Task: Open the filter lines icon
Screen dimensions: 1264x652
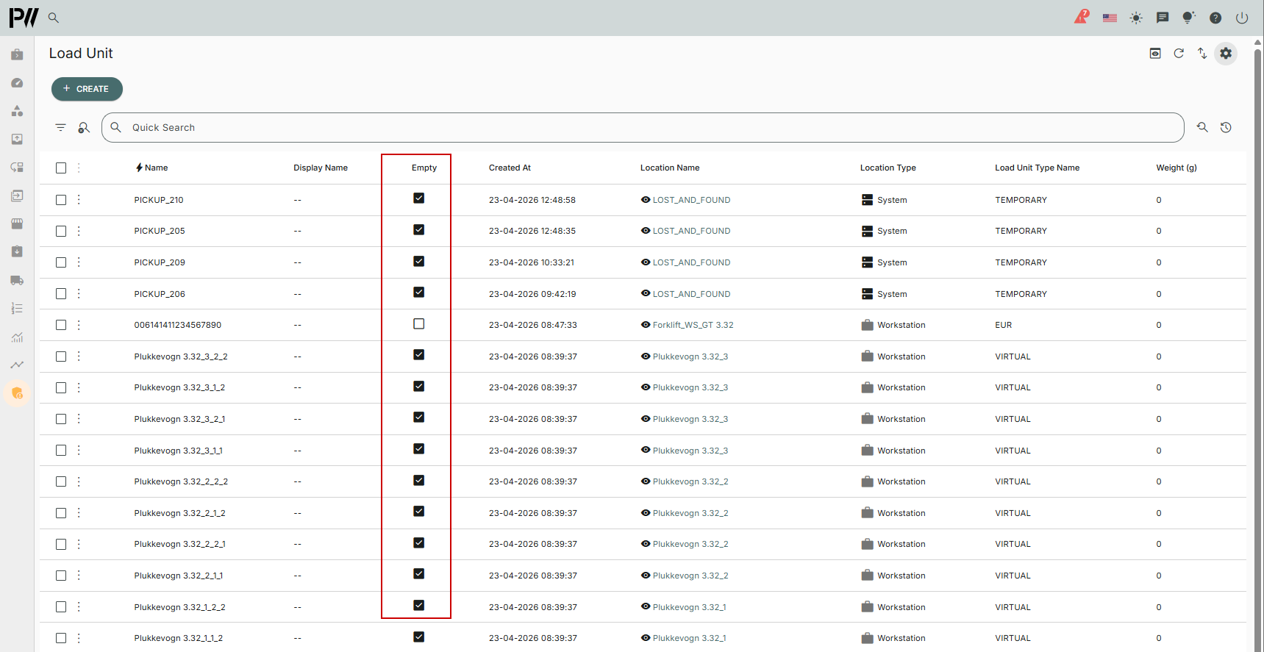Action: [x=60, y=127]
